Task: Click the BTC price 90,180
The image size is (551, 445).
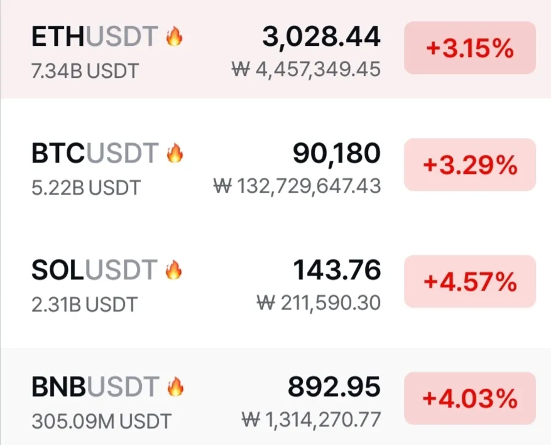Action: point(336,153)
